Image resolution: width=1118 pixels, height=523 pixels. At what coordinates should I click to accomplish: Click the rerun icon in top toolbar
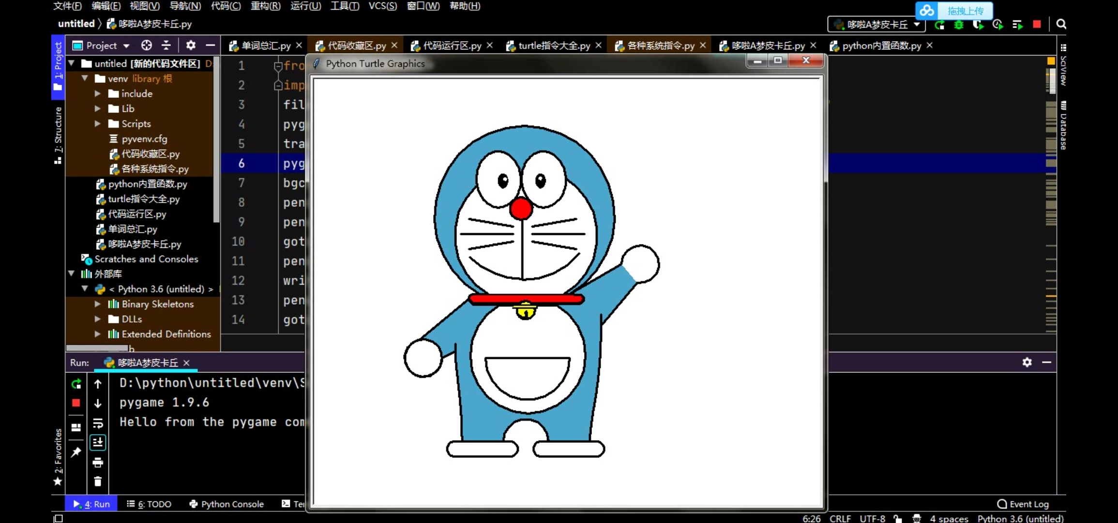tap(939, 25)
